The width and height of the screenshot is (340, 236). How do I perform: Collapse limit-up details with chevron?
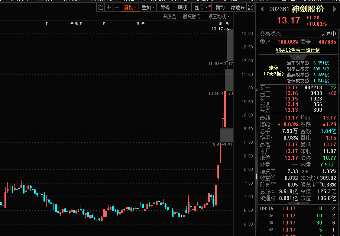coord(298,57)
